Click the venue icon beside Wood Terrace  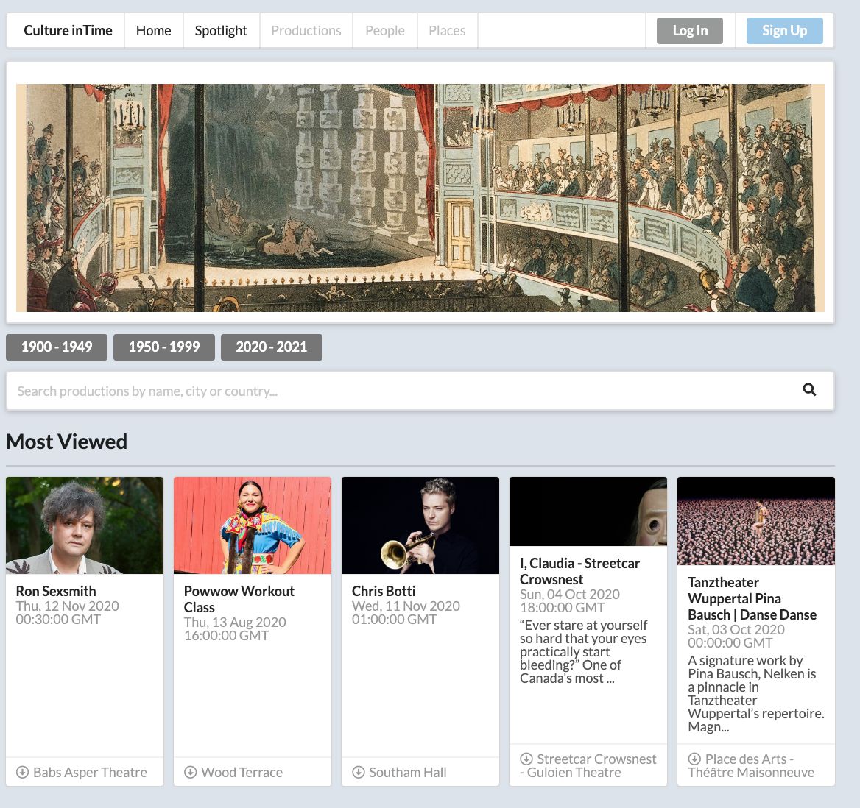(190, 772)
